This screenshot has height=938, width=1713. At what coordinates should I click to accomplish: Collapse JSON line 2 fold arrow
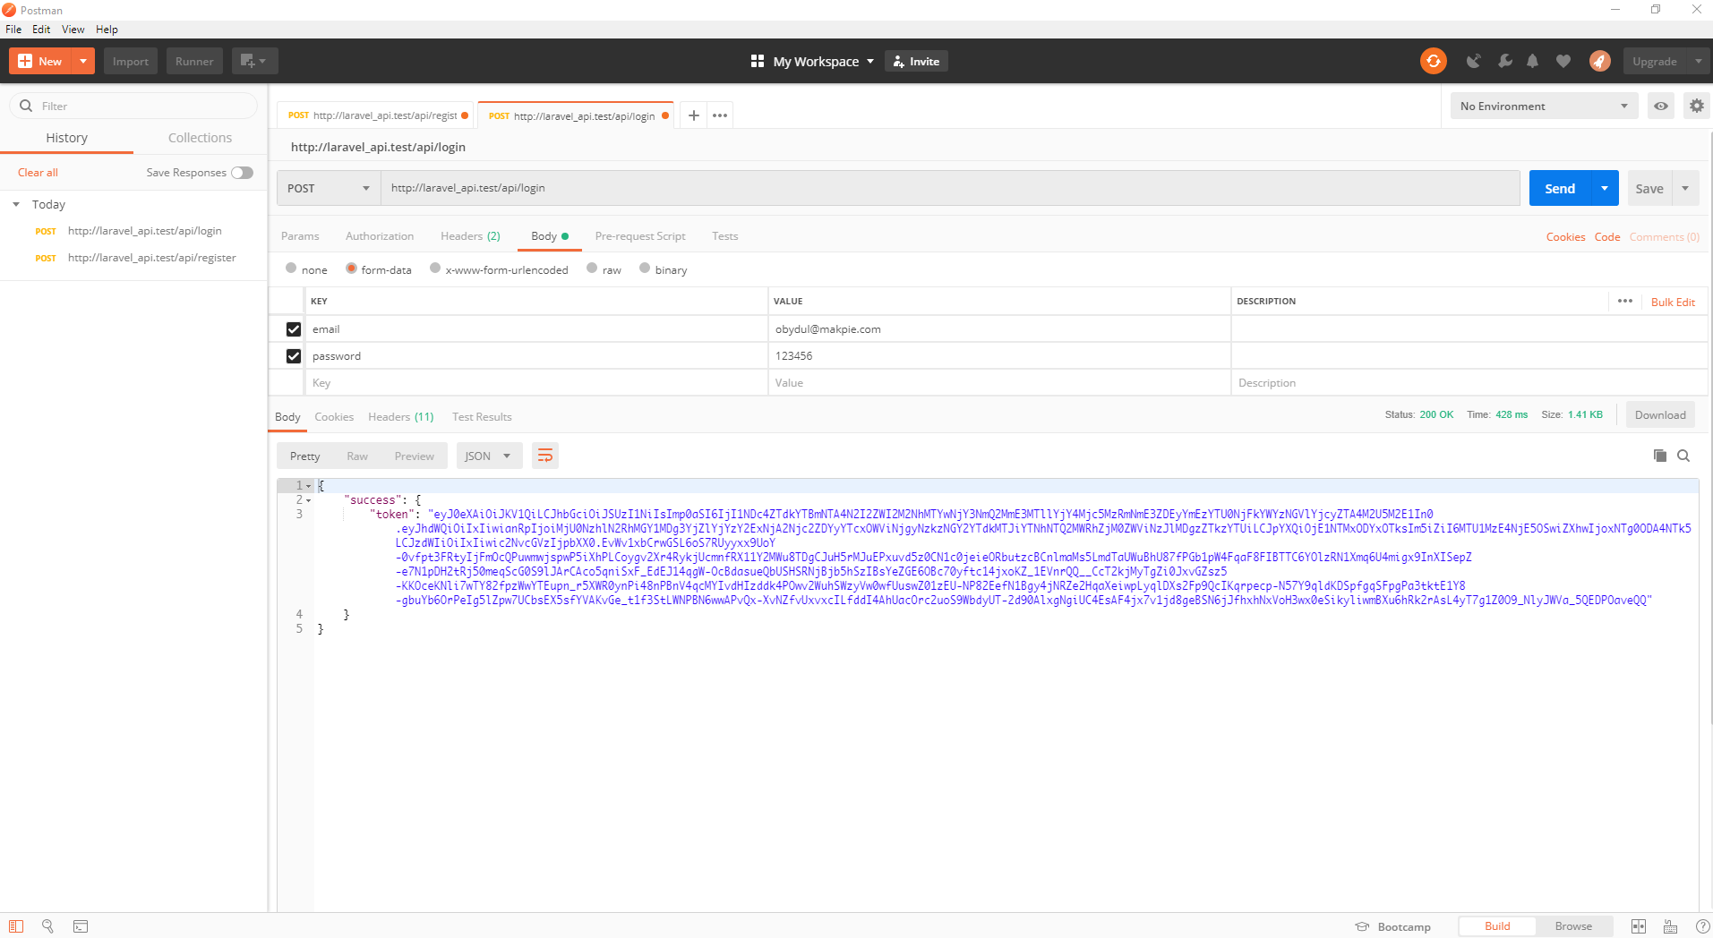click(309, 500)
